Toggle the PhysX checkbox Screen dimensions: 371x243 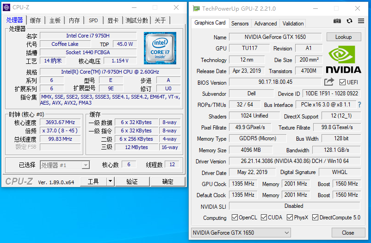tap(290, 217)
